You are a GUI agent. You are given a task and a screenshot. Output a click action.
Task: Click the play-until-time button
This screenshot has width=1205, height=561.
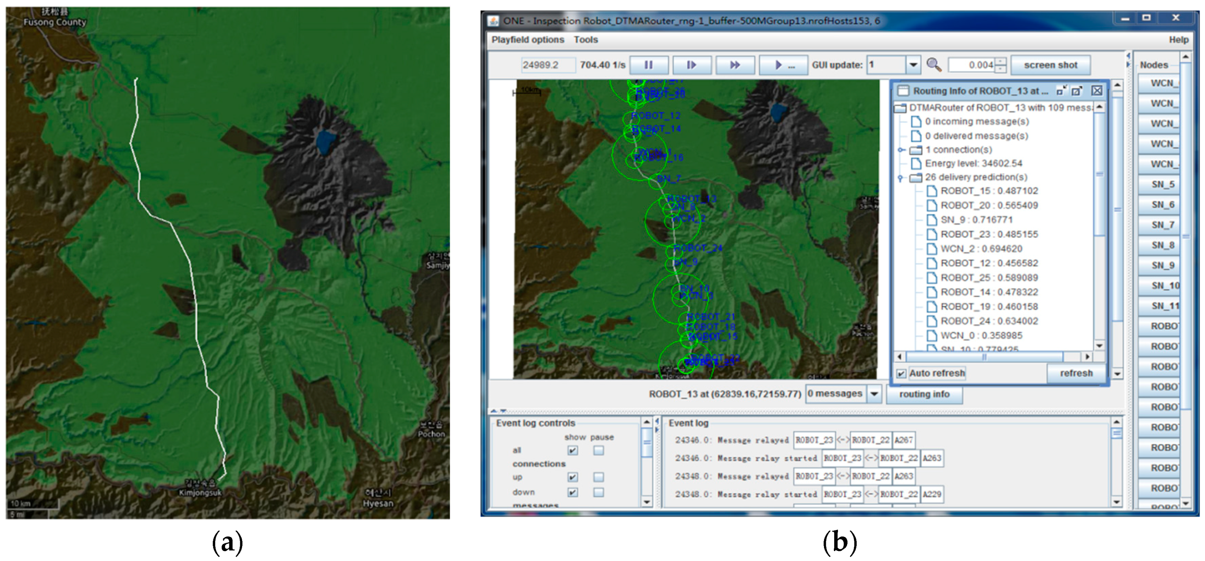point(783,65)
